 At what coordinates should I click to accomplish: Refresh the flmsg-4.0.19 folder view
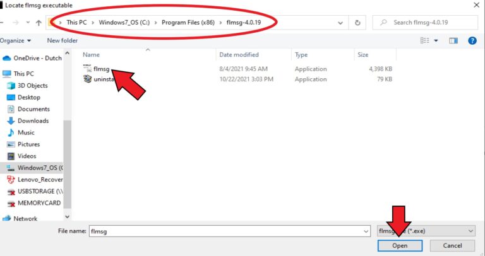pos(357,23)
